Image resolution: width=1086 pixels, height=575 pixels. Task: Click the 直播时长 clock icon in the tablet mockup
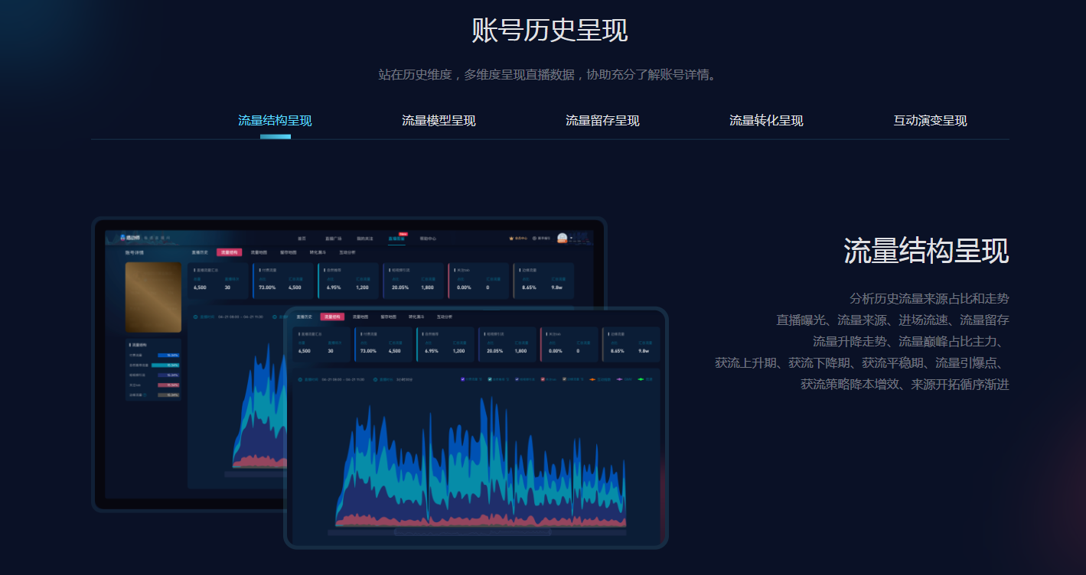(x=377, y=379)
